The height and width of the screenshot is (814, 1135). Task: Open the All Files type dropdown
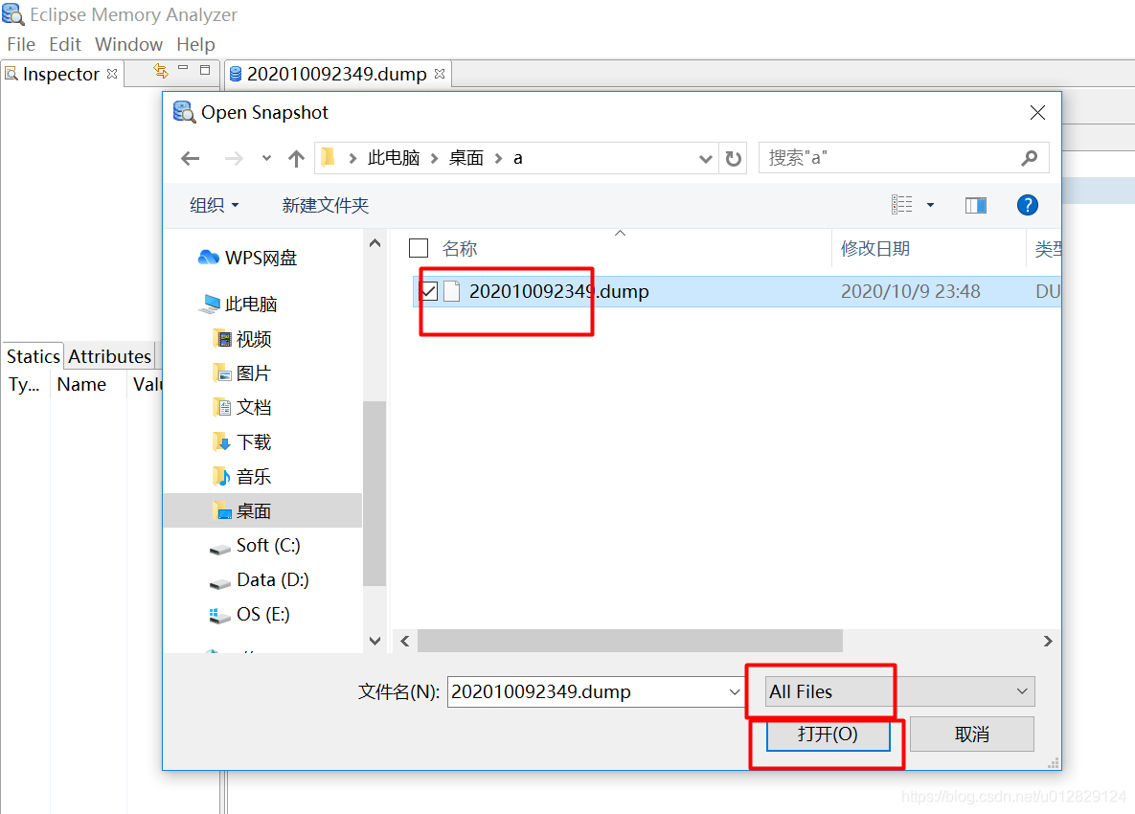[x=899, y=691]
